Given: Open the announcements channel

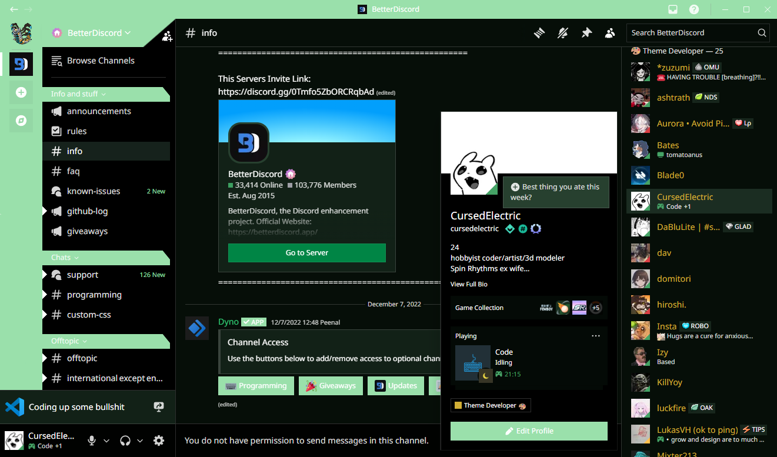Looking at the screenshot, I should pyautogui.click(x=106, y=111).
